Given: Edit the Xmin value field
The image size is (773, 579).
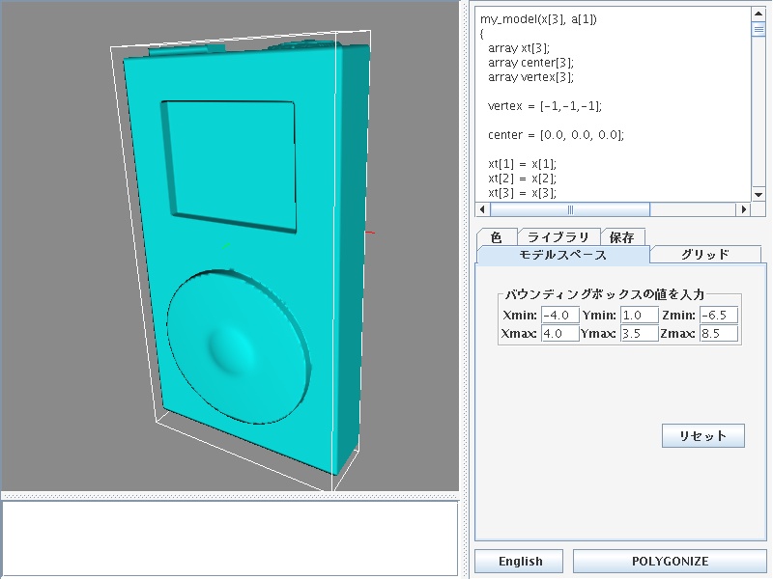Looking at the screenshot, I should pyautogui.click(x=560, y=316).
